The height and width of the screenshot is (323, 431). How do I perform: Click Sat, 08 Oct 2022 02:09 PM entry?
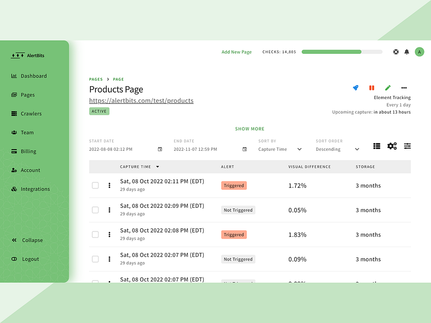pos(162,206)
